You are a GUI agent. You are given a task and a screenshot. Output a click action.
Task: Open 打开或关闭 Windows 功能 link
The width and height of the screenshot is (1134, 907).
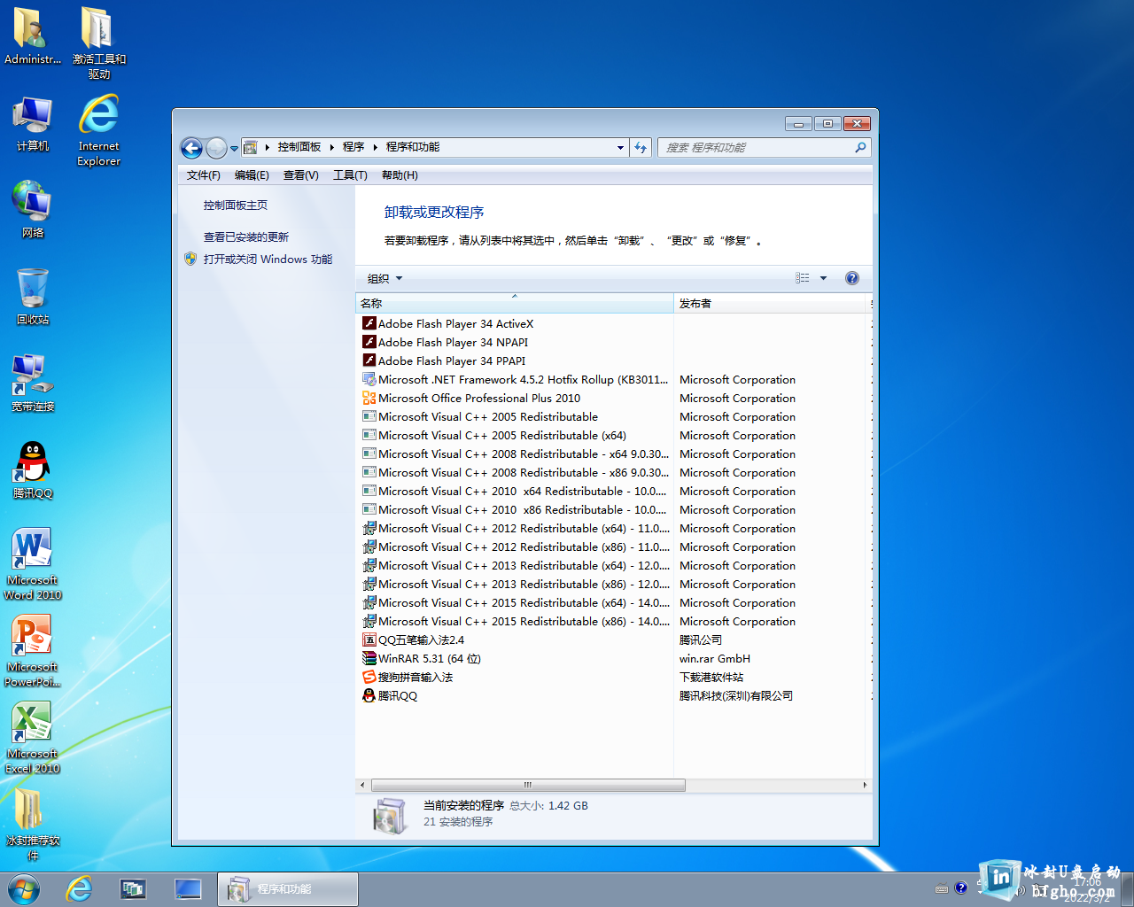click(x=268, y=260)
